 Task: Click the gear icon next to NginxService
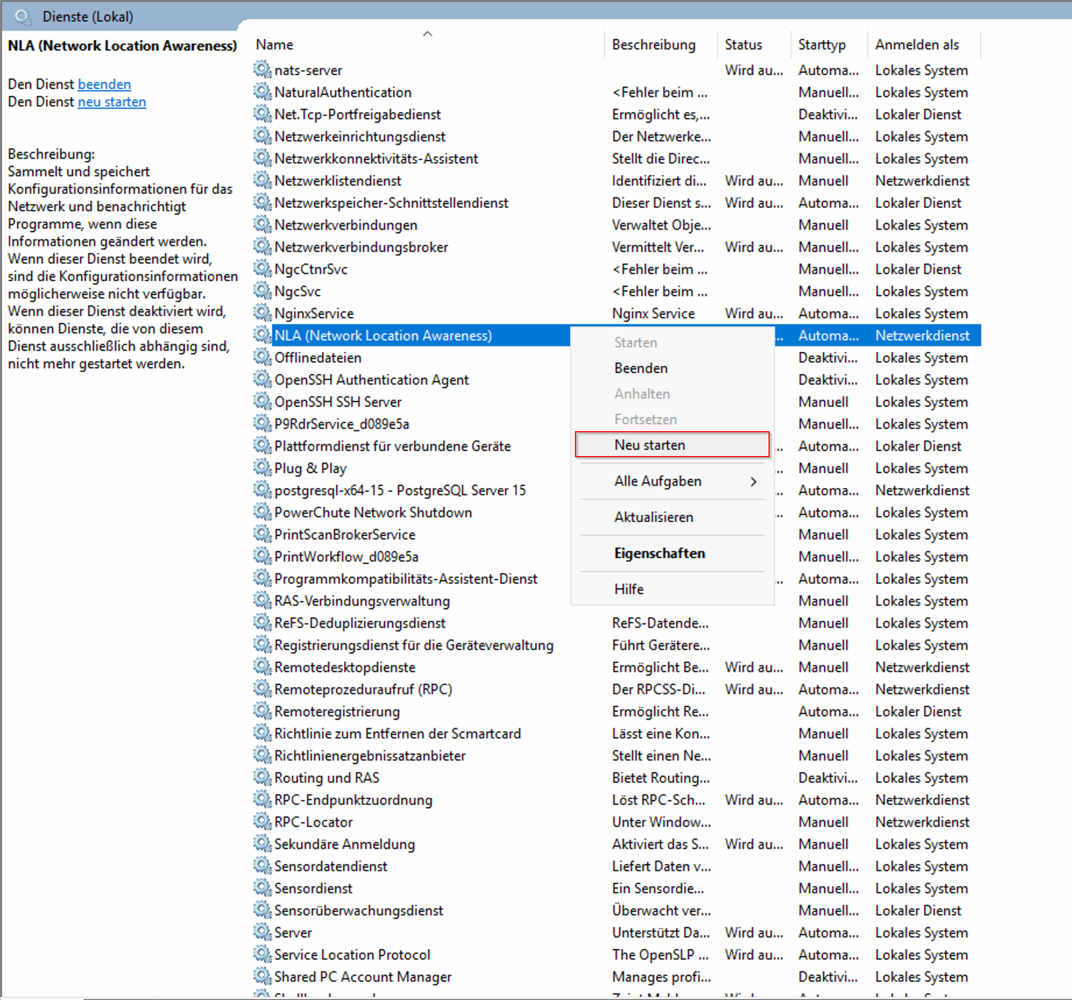(262, 313)
